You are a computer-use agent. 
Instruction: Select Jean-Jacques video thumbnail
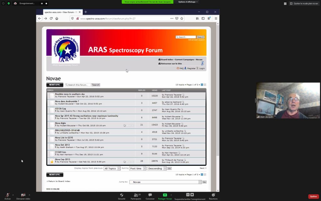[288, 100]
